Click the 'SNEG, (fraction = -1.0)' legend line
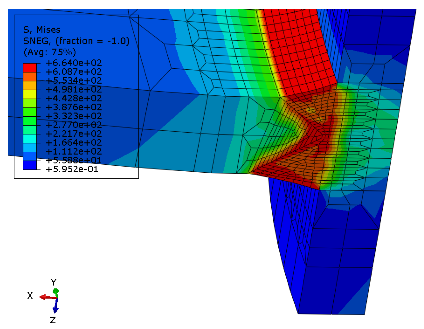The width and height of the screenshot is (424, 329). [x=76, y=41]
